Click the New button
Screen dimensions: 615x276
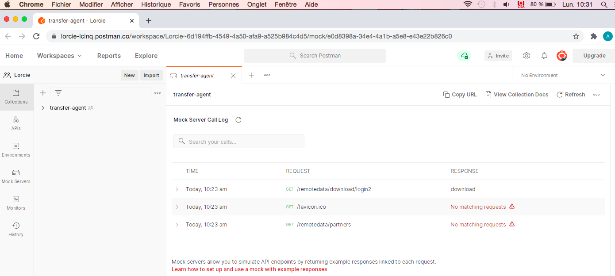(x=130, y=75)
